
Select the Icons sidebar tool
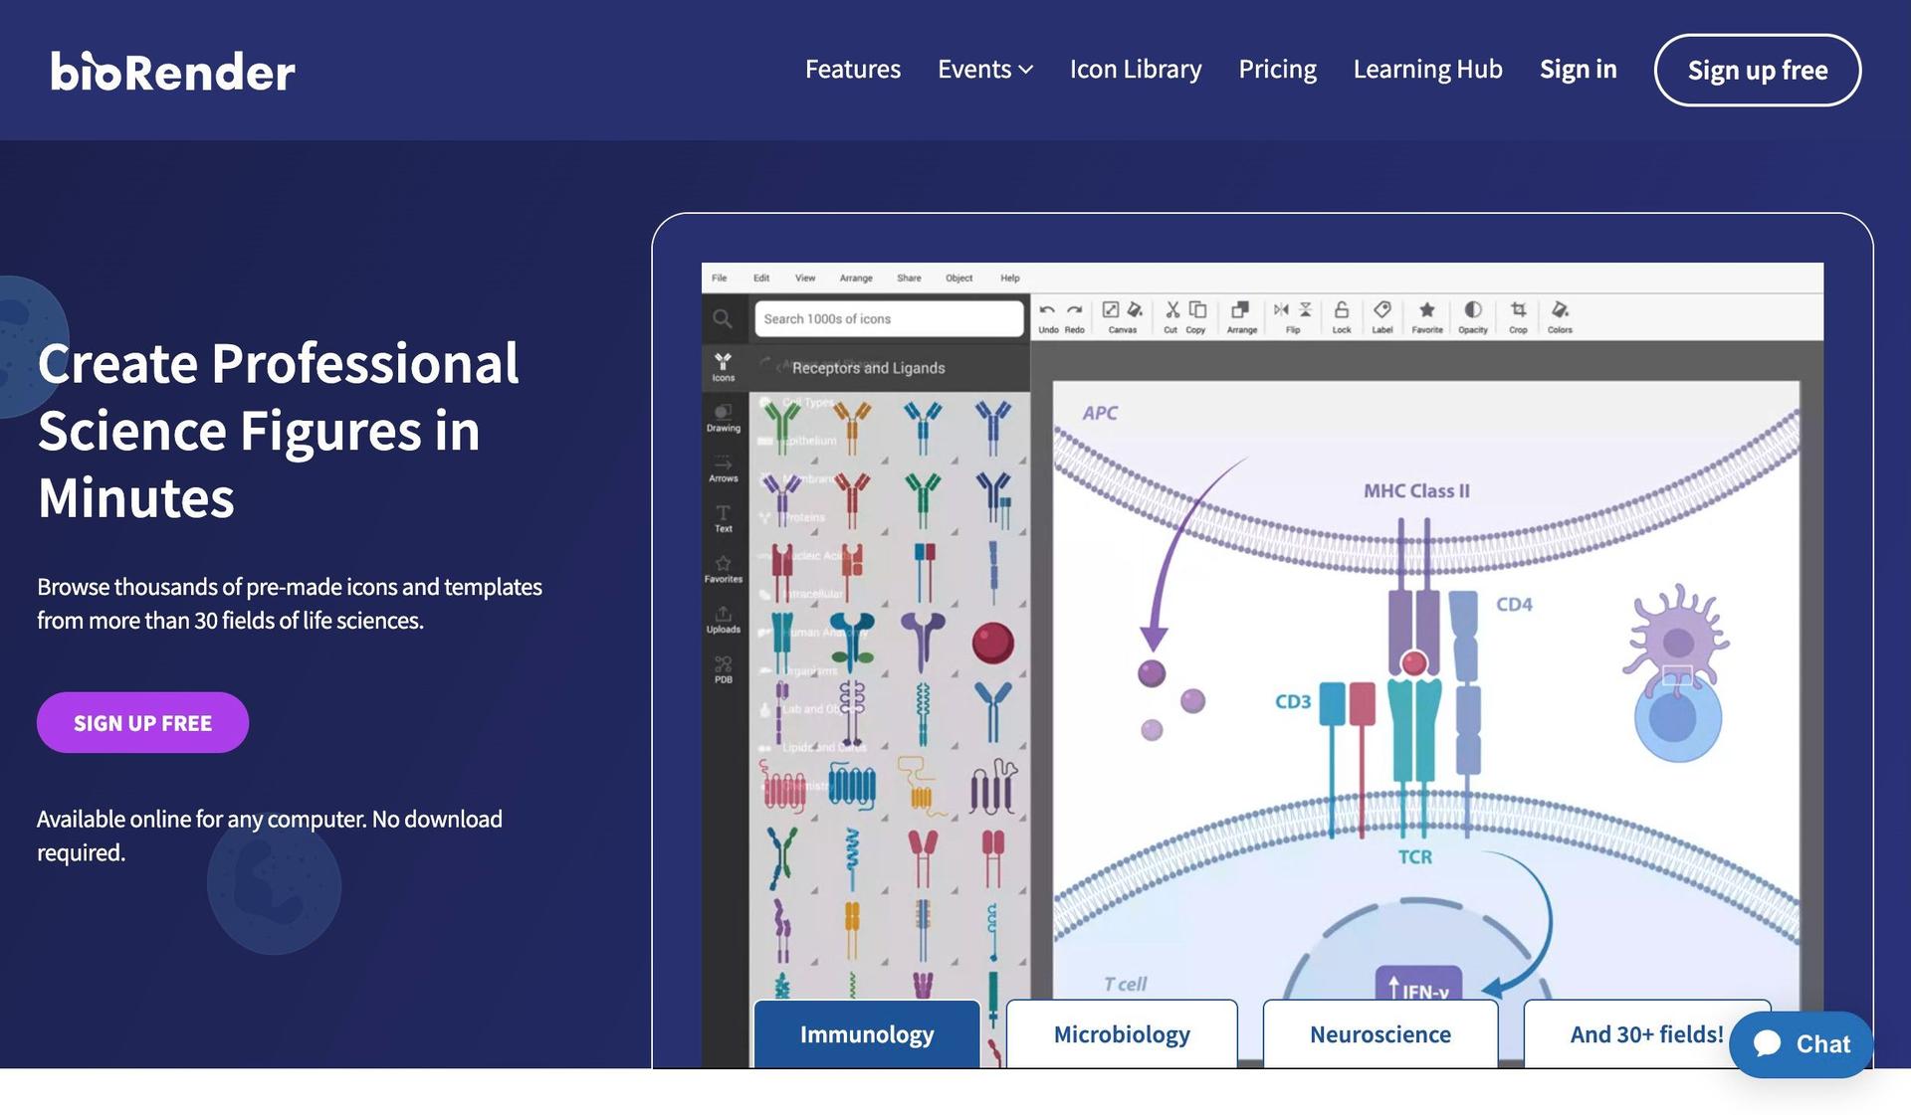pos(724,367)
